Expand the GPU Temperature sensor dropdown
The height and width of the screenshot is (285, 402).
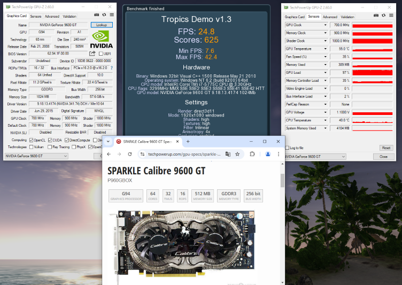[326, 49]
